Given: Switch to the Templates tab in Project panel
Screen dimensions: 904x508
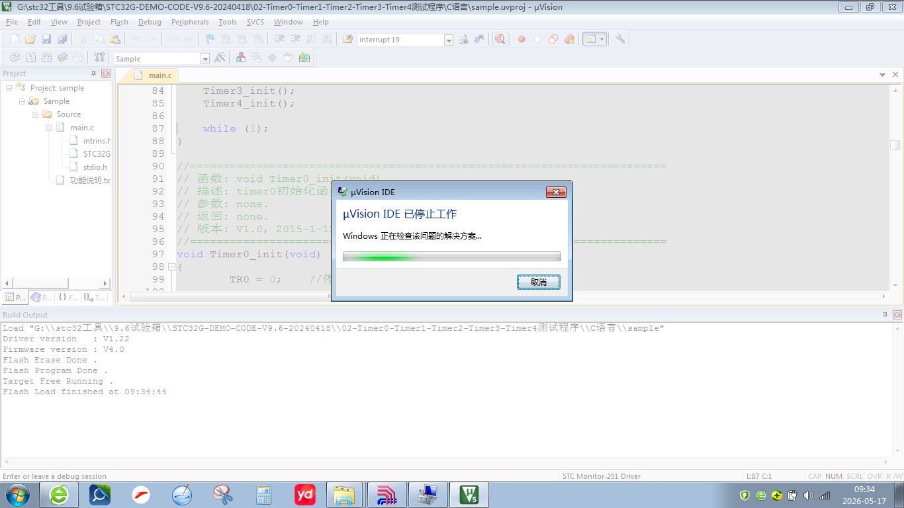Looking at the screenshot, I should click(x=95, y=298).
